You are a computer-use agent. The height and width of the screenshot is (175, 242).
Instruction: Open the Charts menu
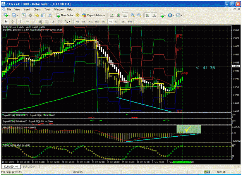[x=37, y=9]
